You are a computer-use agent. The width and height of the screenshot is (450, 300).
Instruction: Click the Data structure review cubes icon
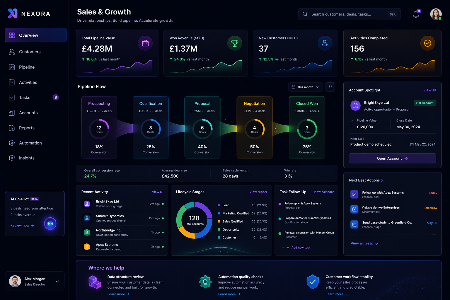[95, 282]
